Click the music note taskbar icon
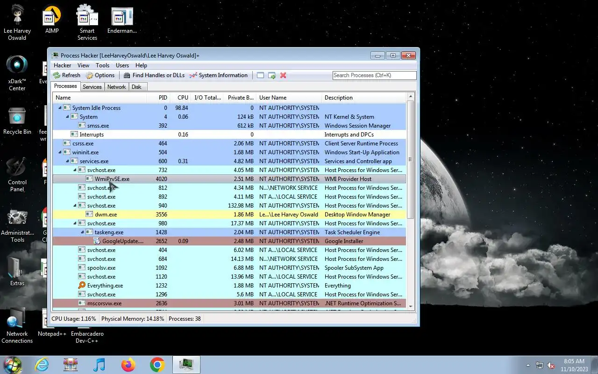Viewport: 598px width, 374px height. click(x=99, y=365)
